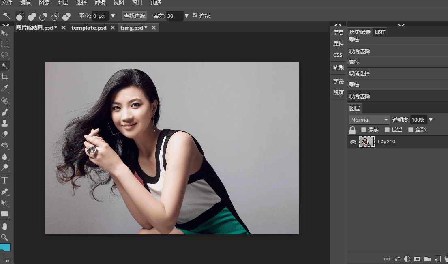448x264 pixels.
Task: Open the 滤镜 menu
Action: 100,3
